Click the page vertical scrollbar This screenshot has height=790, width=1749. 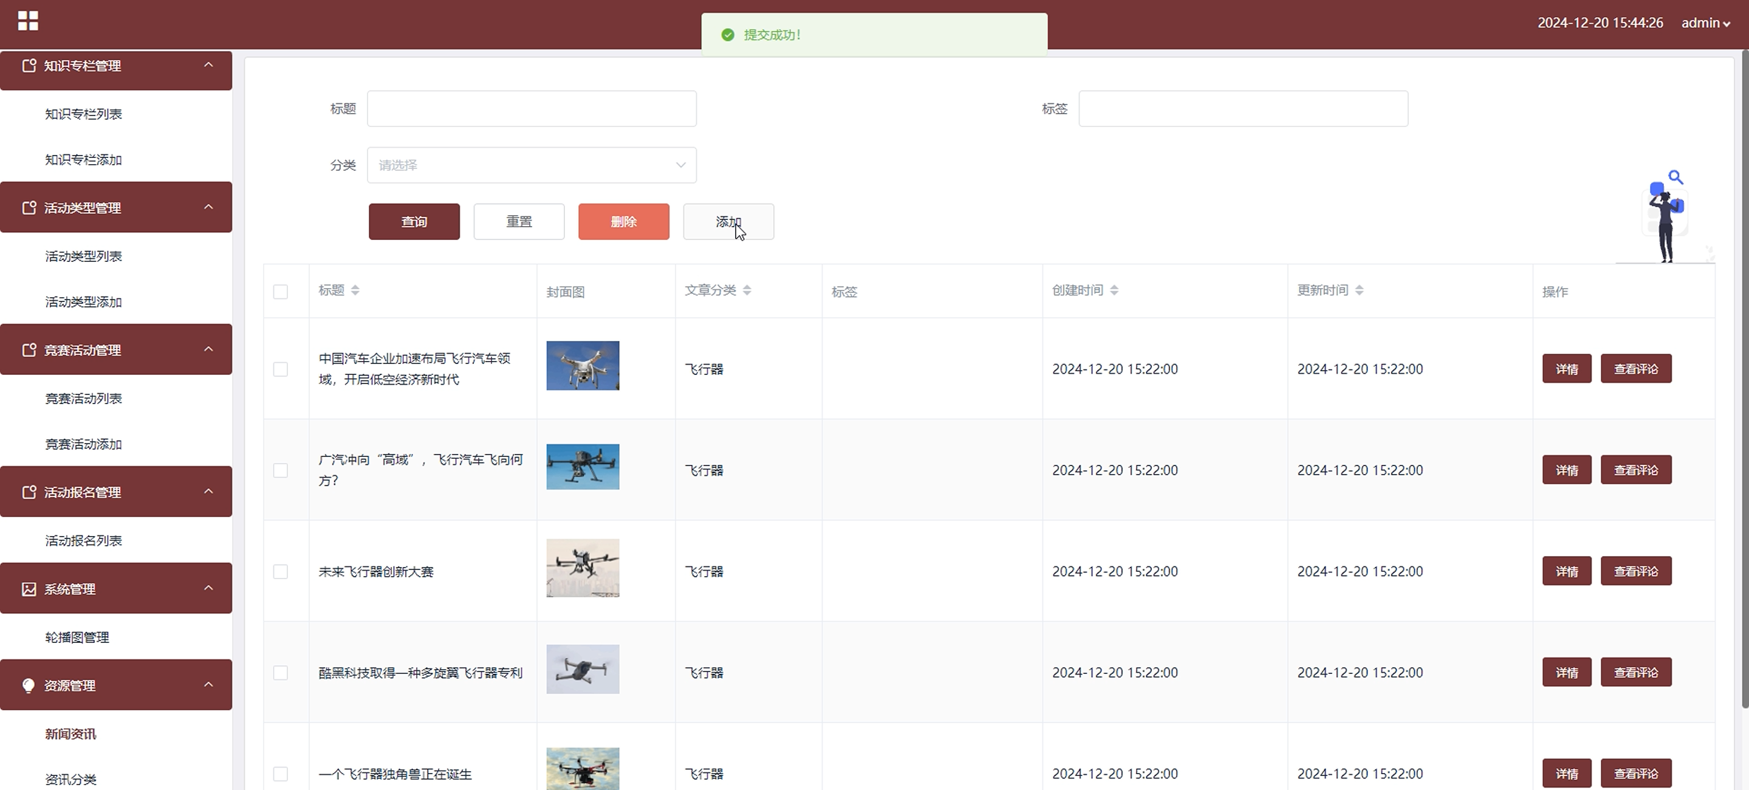(1744, 380)
